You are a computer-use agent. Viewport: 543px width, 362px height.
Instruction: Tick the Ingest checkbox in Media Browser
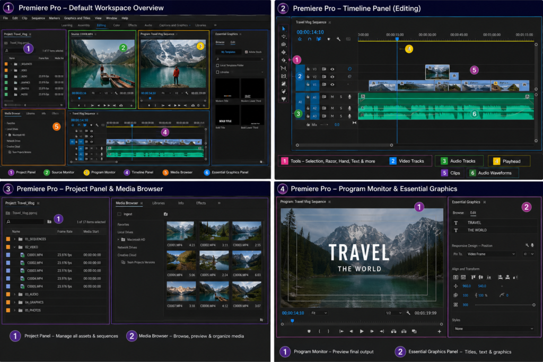[119, 214]
